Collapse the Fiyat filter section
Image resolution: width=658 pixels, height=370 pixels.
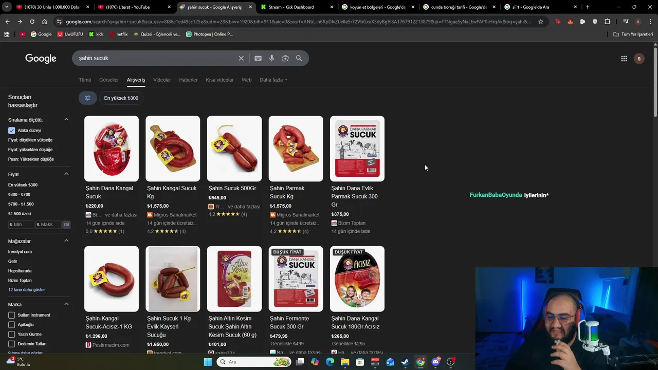pos(66,174)
